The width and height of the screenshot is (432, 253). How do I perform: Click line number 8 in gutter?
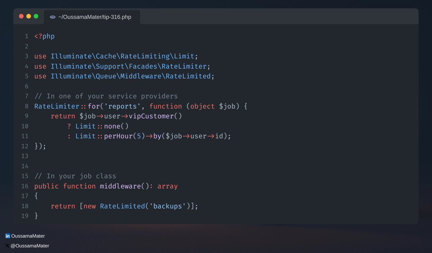26,106
